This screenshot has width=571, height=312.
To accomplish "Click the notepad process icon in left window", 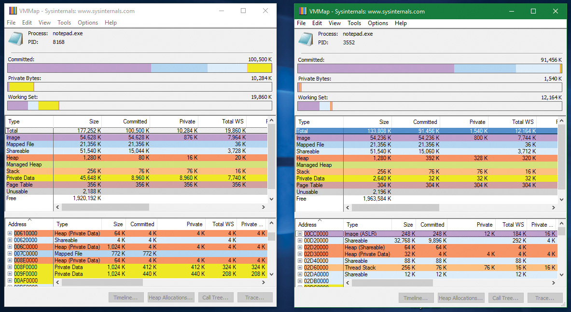I will [x=15, y=39].
